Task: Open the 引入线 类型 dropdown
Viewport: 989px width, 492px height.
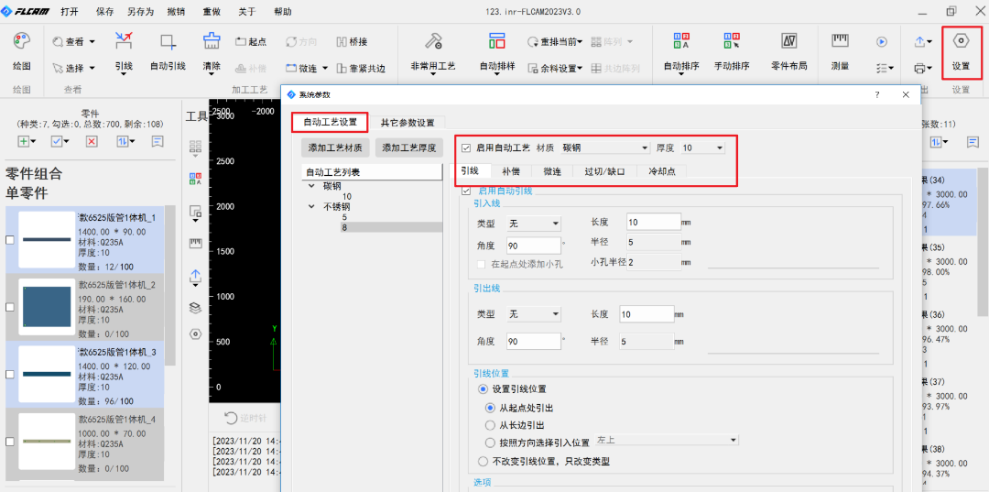Action: [x=534, y=224]
